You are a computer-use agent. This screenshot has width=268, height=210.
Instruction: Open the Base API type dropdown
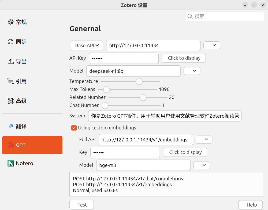(87, 45)
